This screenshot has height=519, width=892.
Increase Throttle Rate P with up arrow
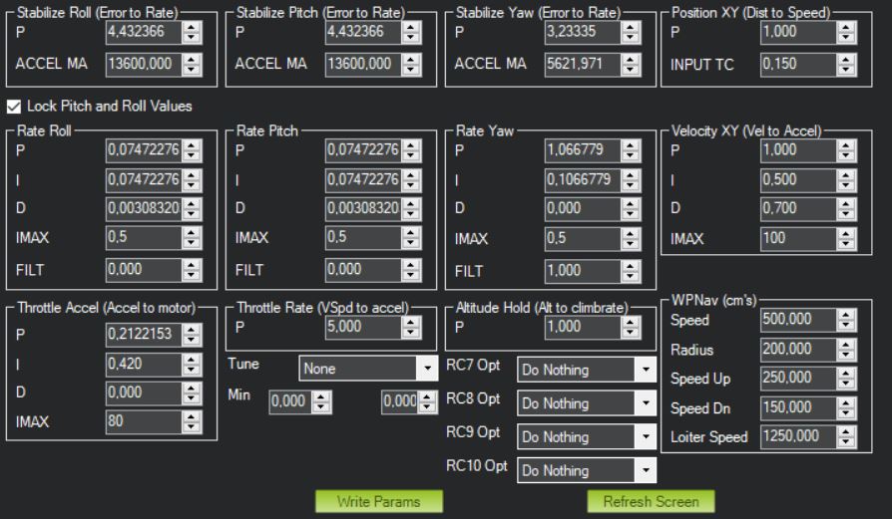[x=411, y=323]
